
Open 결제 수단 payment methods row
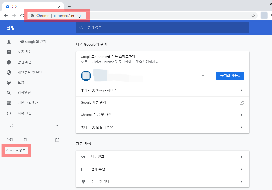pos(162,169)
